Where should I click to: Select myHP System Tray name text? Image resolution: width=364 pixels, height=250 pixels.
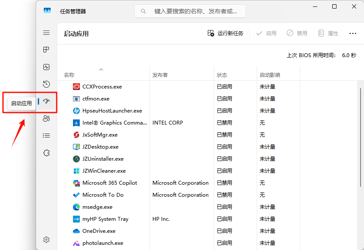(106, 219)
